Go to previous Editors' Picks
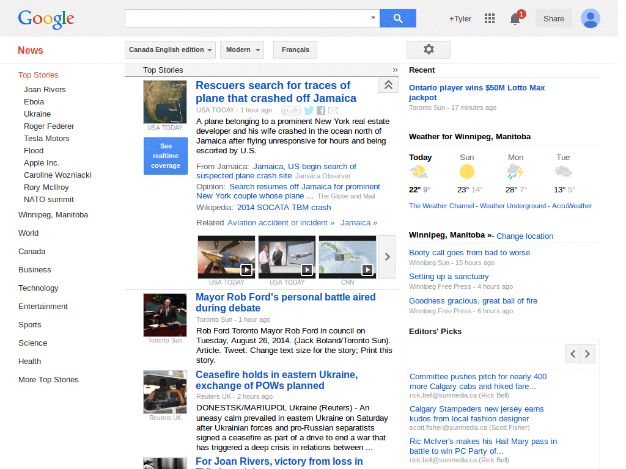The height and width of the screenshot is (469, 626). click(x=572, y=354)
